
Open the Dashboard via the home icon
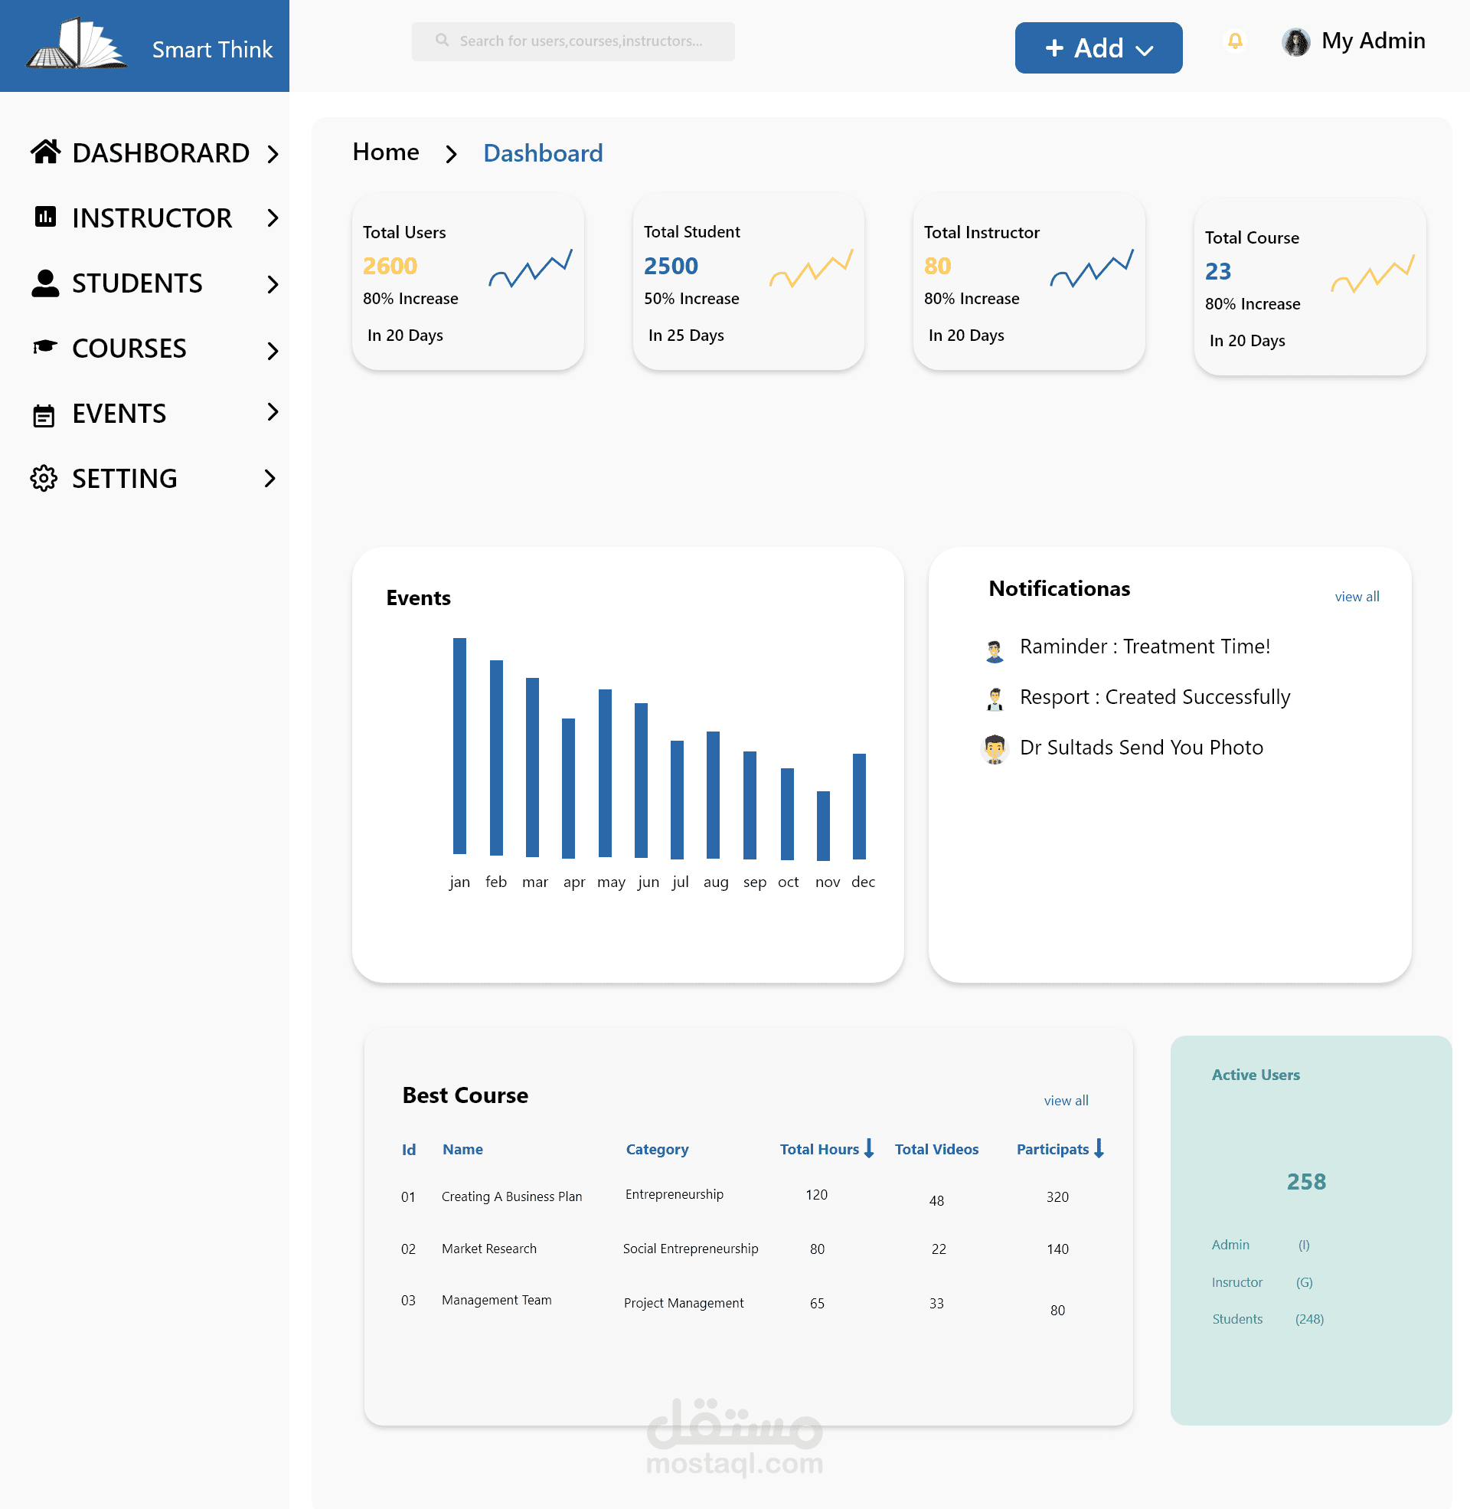point(45,152)
